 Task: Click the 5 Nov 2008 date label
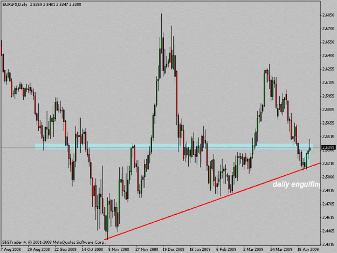119,249
